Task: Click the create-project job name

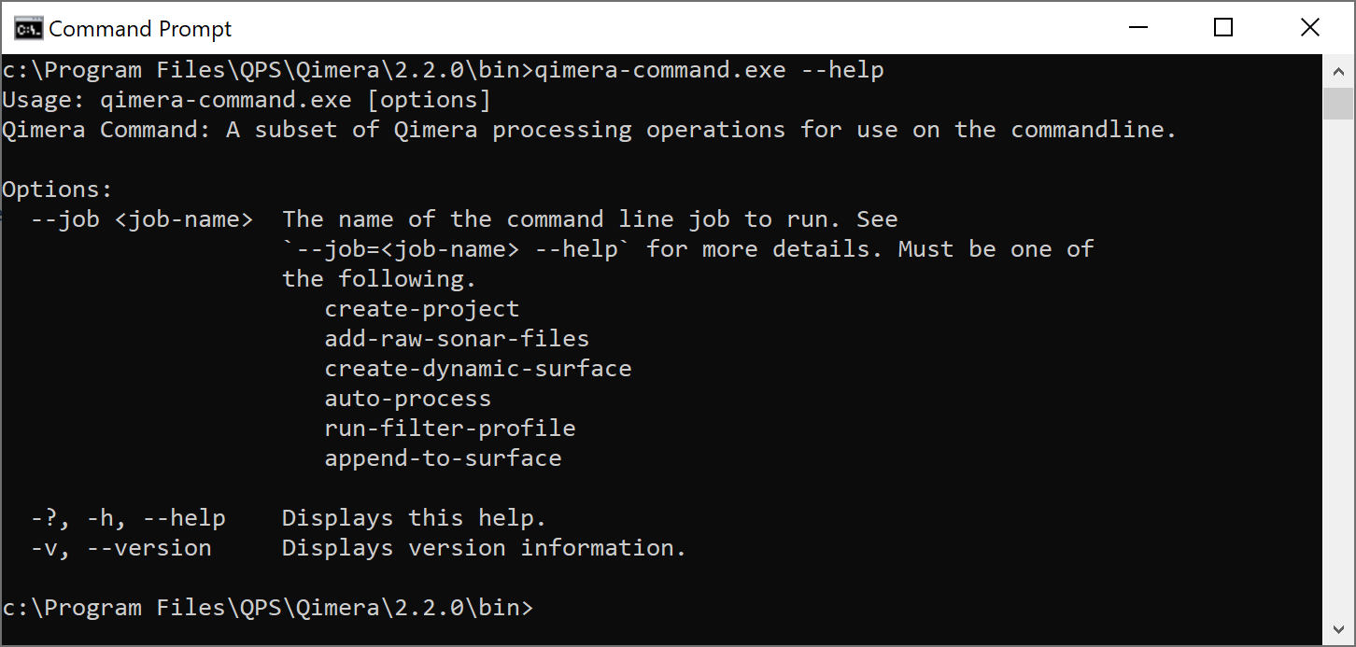Action: click(x=421, y=309)
